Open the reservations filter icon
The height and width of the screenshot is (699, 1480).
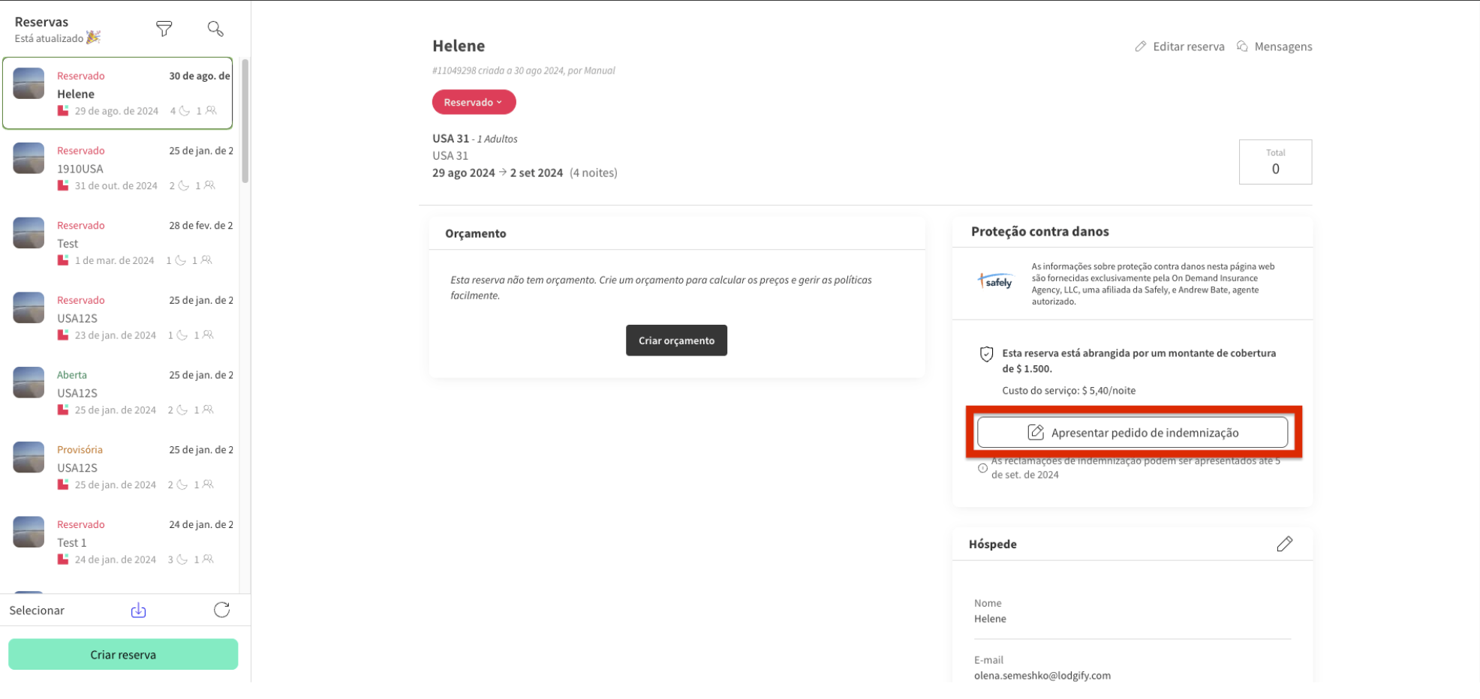(x=164, y=29)
